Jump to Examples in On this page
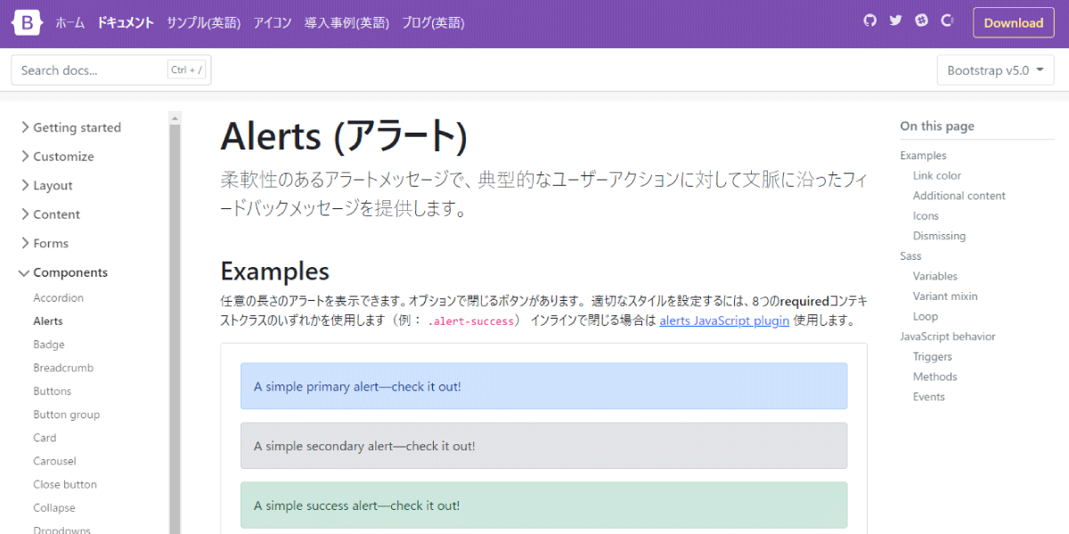Viewport: 1069px width, 534px height. [923, 156]
